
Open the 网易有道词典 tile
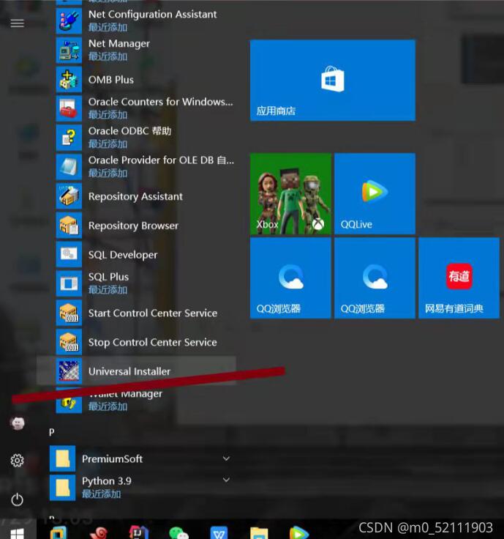[x=459, y=278]
